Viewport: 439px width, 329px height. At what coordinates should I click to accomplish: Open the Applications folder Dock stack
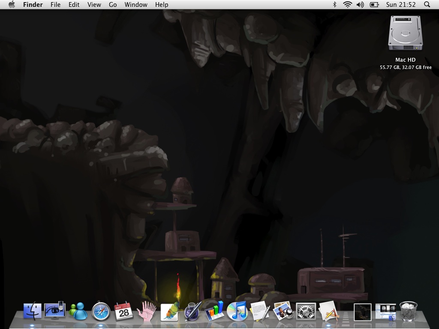point(328,311)
